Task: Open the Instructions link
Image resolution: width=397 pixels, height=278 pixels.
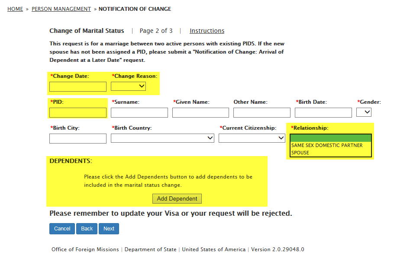Action: [x=207, y=31]
